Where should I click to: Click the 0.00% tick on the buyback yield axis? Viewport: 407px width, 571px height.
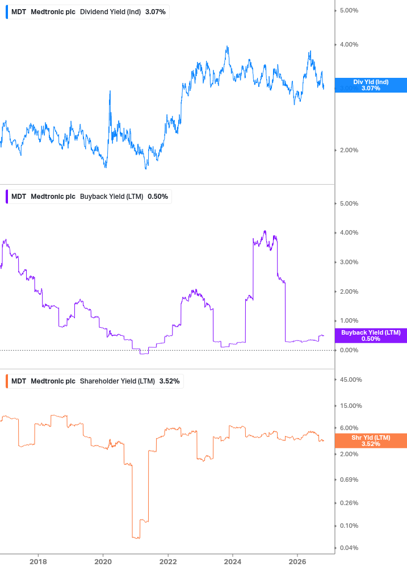click(349, 351)
